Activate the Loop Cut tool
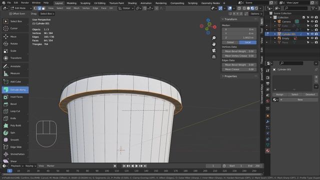The width and height of the screenshot is (320, 180). pos(15,111)
